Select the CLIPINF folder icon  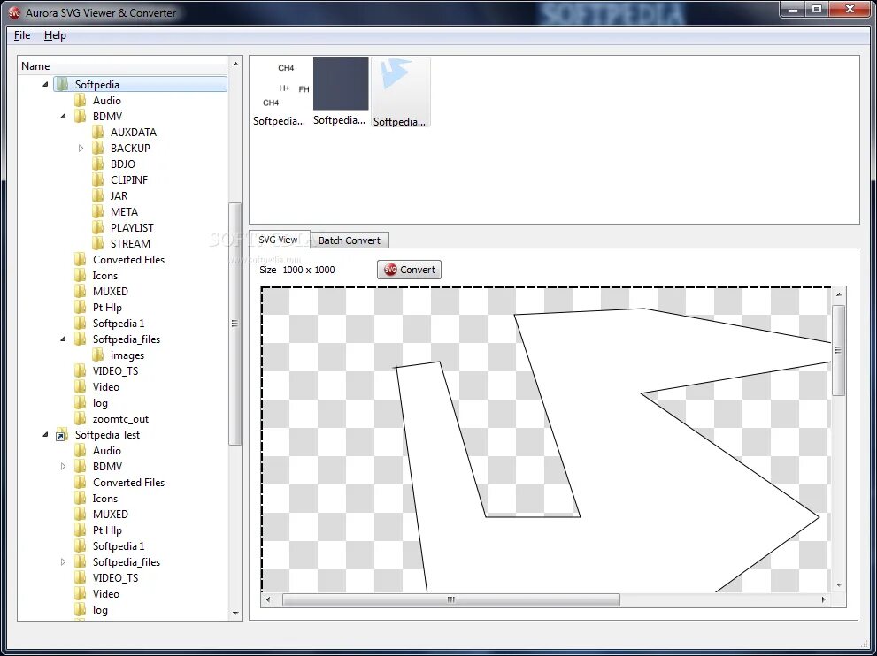tap(97, 180)
